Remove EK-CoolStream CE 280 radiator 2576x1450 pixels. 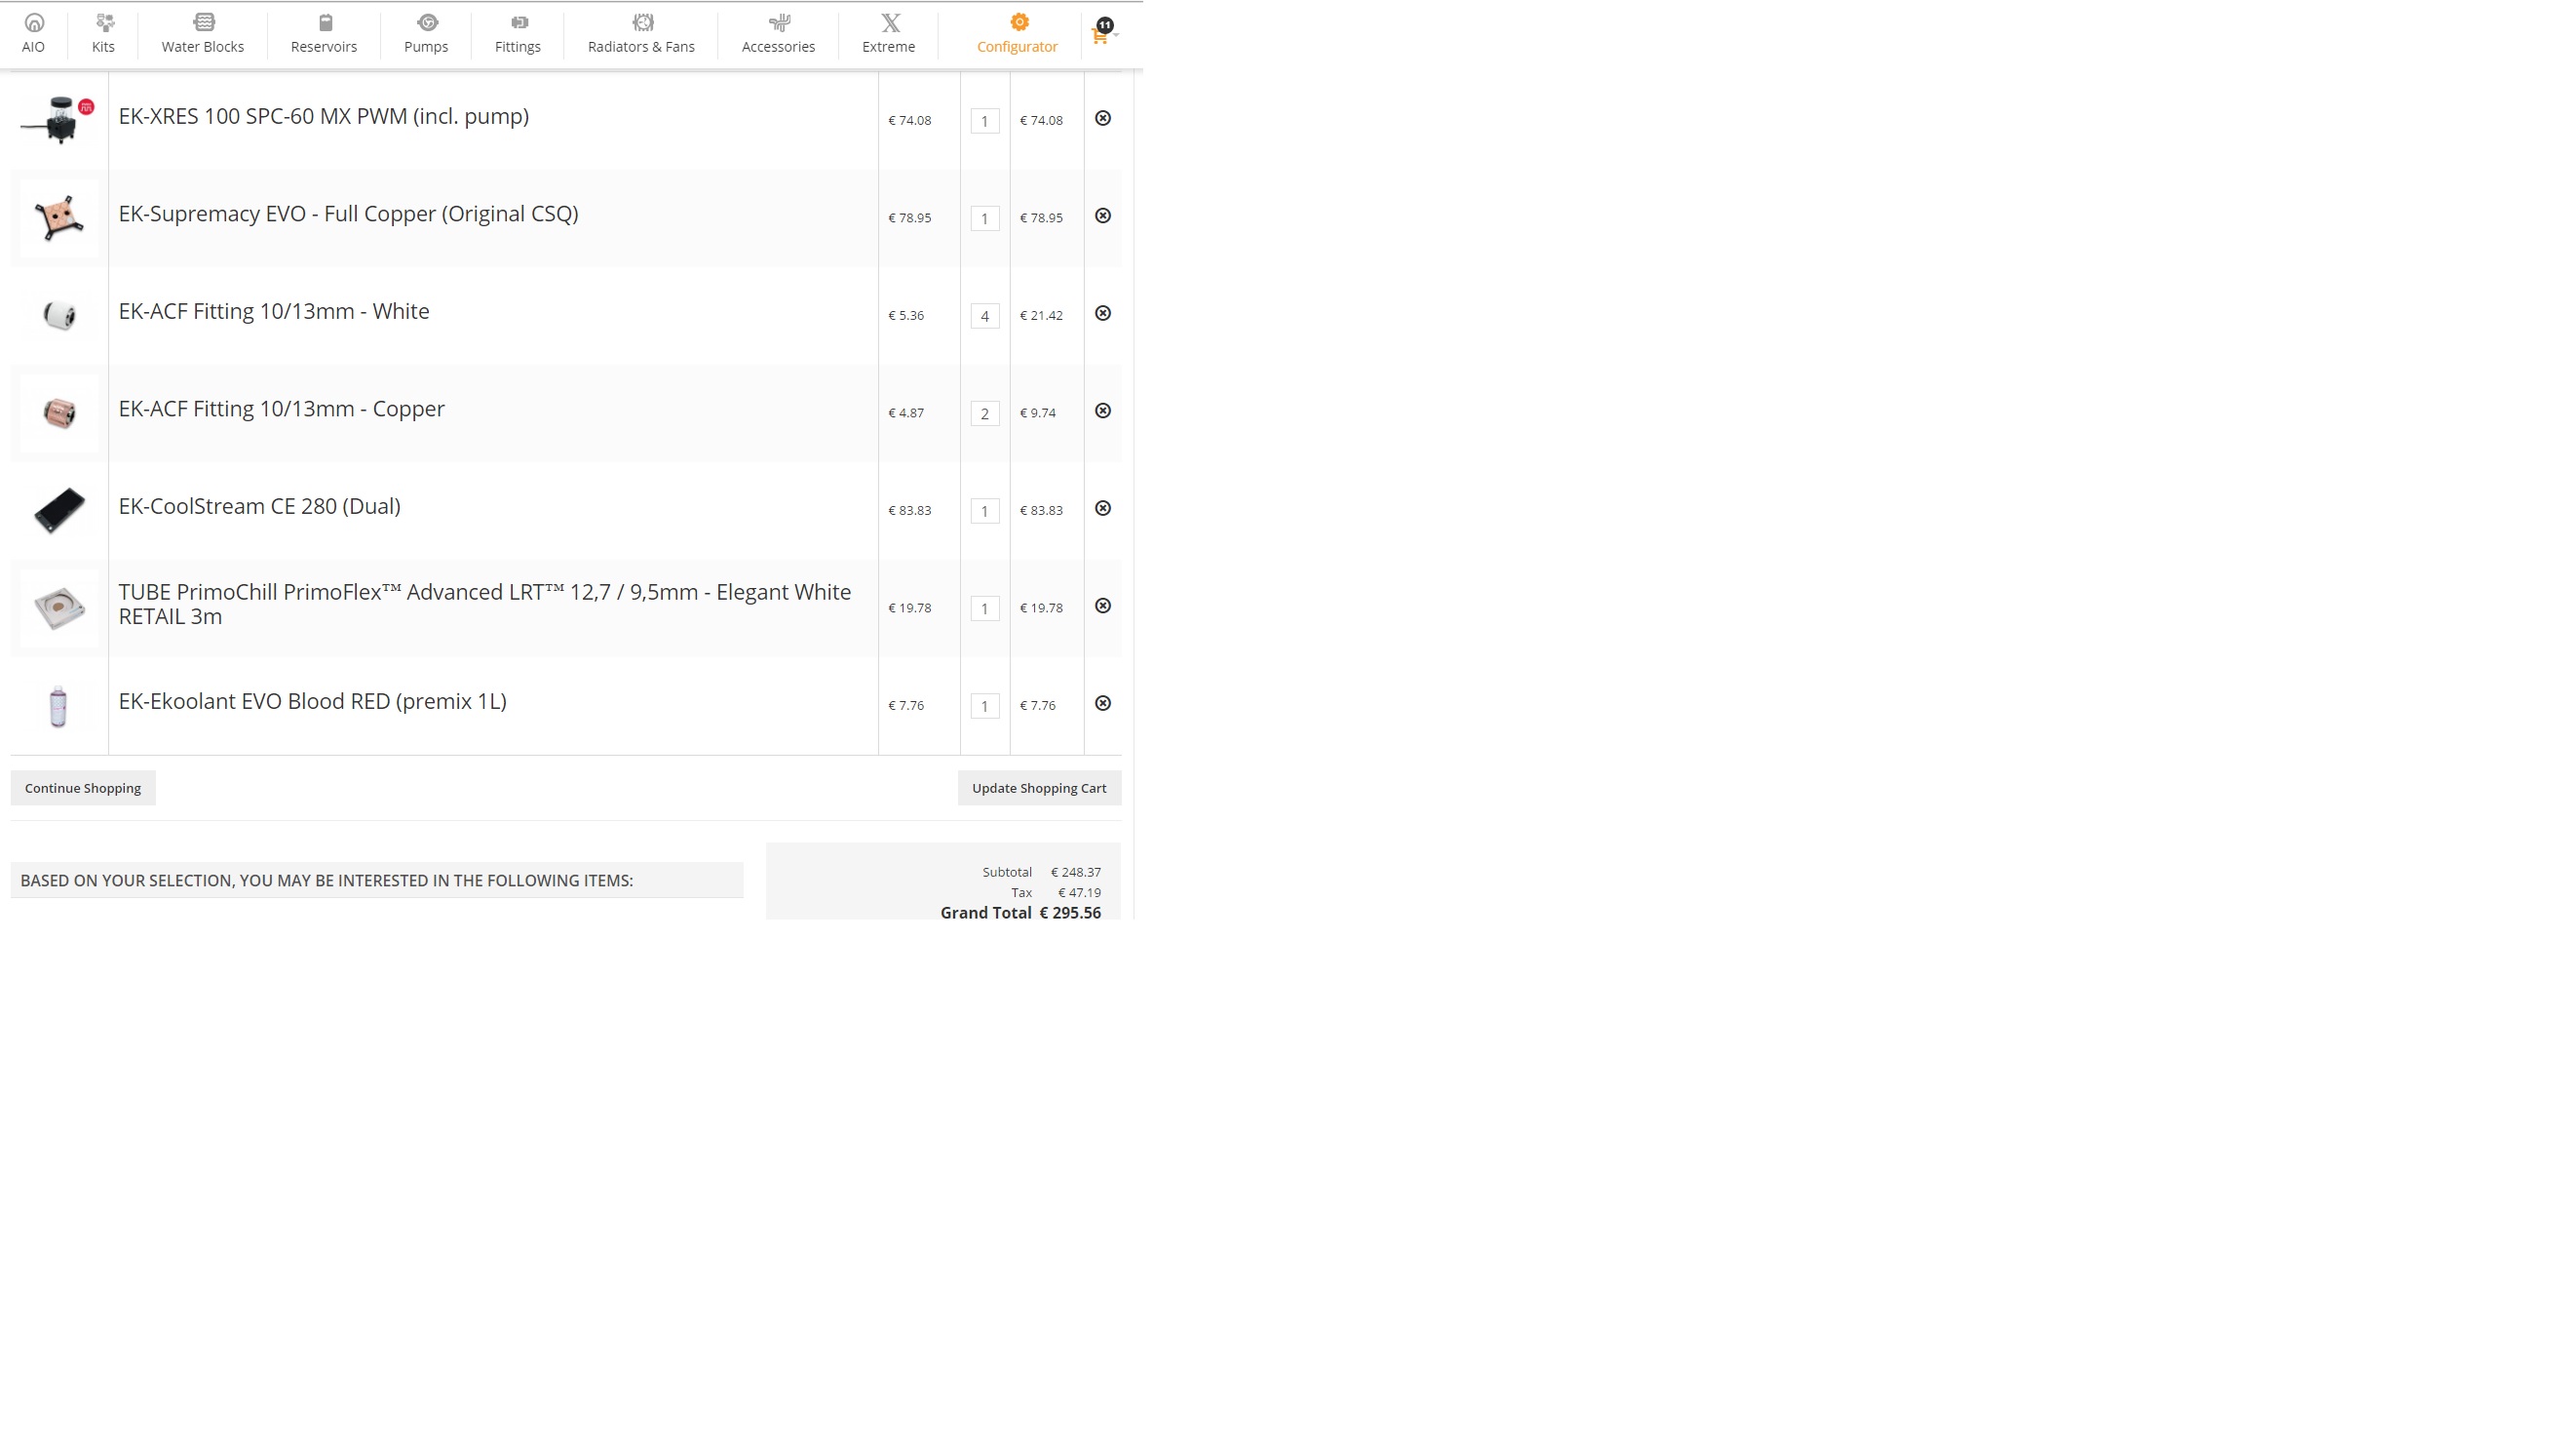[x=1103, y=508]
